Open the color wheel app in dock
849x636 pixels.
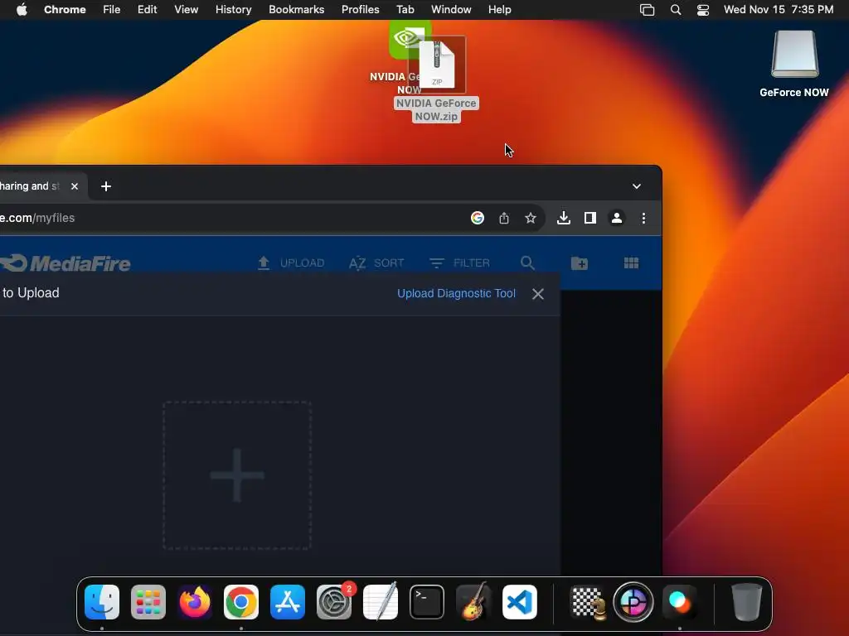point(633,601)
